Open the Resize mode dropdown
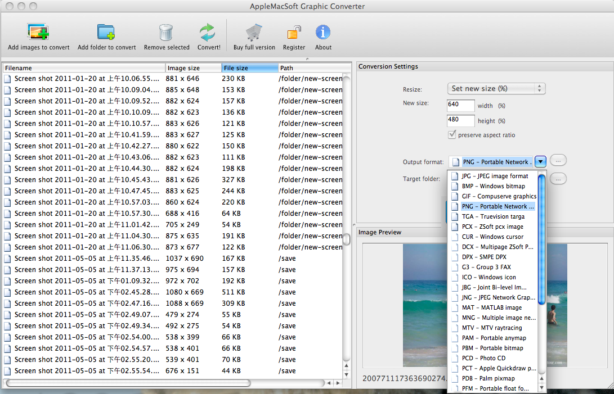This screenshot has width=614, height=394. pos(496,88)
